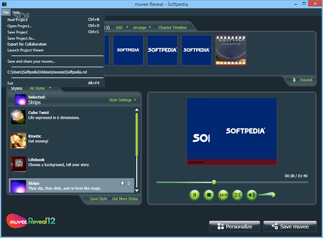Toggle the 16:9 aspect ratio button
Viewport: 323px width, 238px height.
(223, 194)
